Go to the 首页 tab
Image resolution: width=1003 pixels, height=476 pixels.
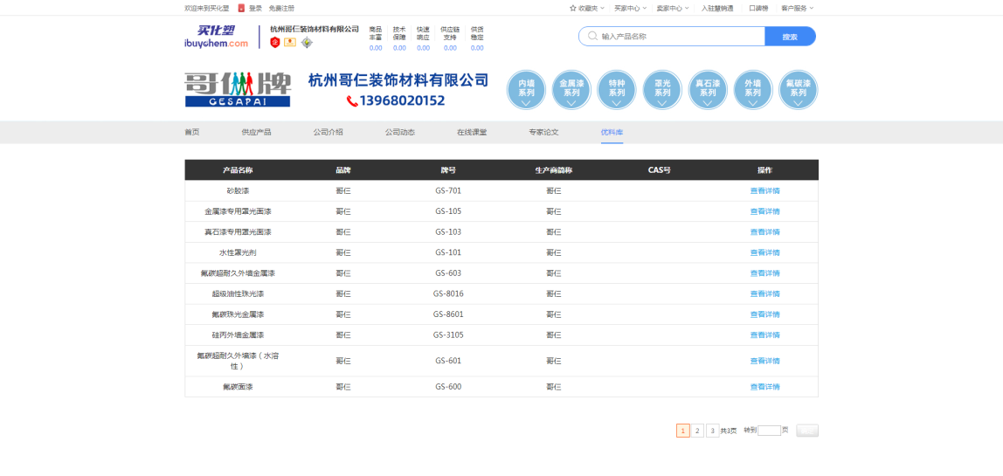[192, 133]
